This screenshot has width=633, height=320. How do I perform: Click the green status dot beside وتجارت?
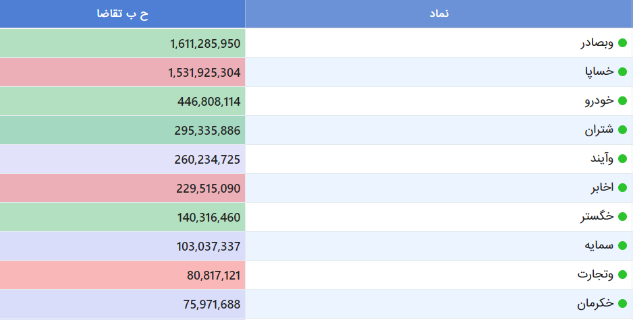(622, 275)
